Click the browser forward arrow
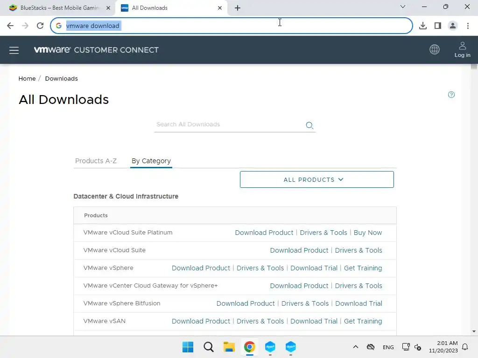This screenshot has width=478, height=358. [x=25, y=26]
